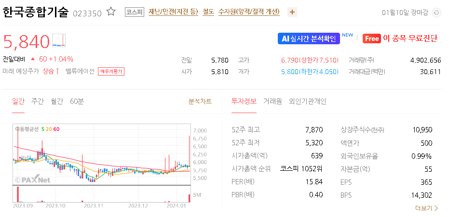This screenshot has height=217, width=449.
Task: Switch to the 월간 chart tab
Action: 57,101
